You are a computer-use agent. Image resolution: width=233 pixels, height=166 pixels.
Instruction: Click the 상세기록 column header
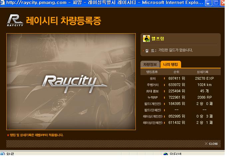click(x=202, y=72)
